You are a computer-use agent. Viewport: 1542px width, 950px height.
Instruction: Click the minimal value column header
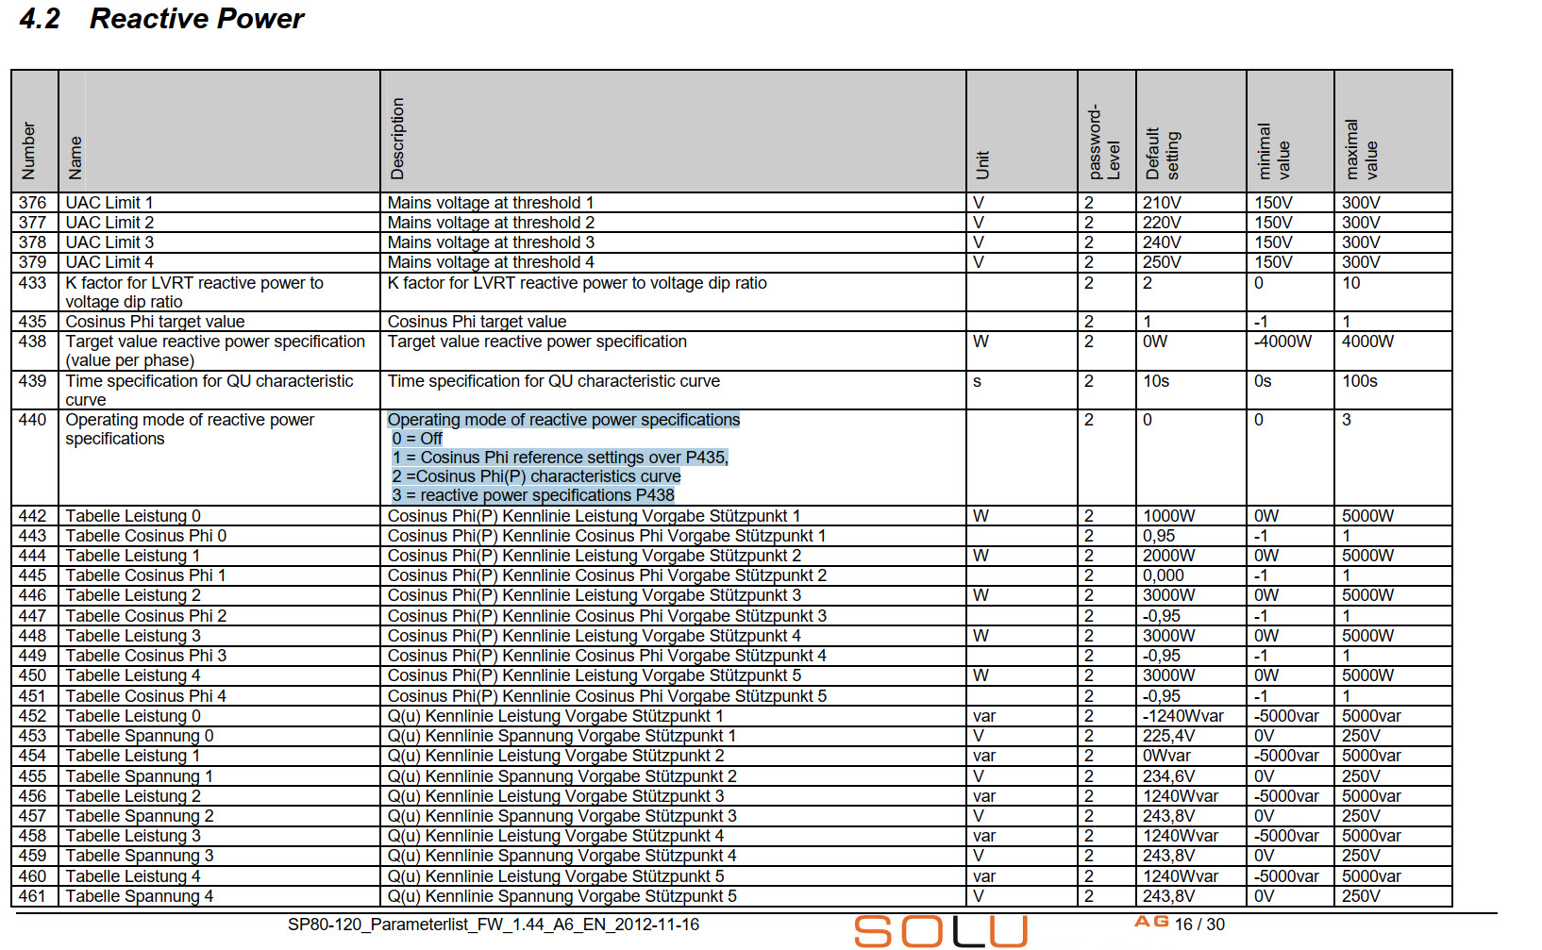1274,151
